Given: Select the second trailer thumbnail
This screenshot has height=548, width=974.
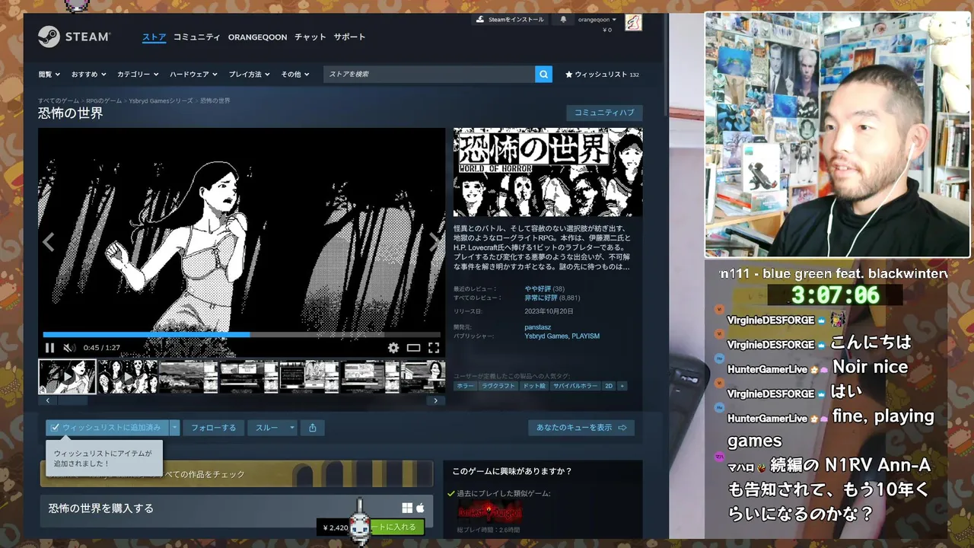Looking at the screenshot, I should [x=128, y=377].
